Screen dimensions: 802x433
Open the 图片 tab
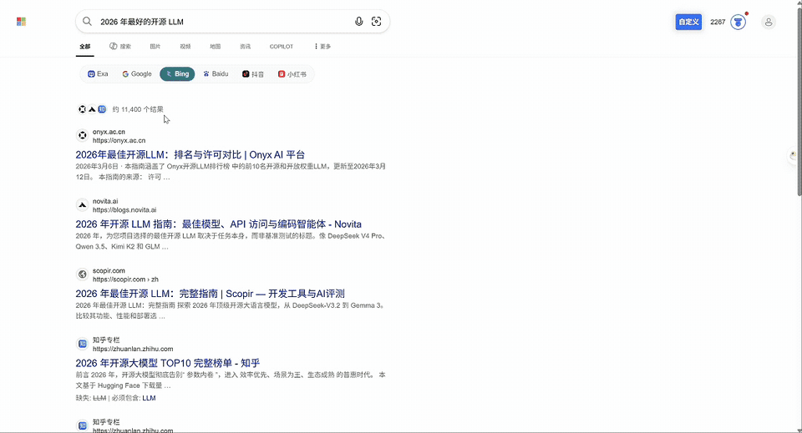[155, 47]
